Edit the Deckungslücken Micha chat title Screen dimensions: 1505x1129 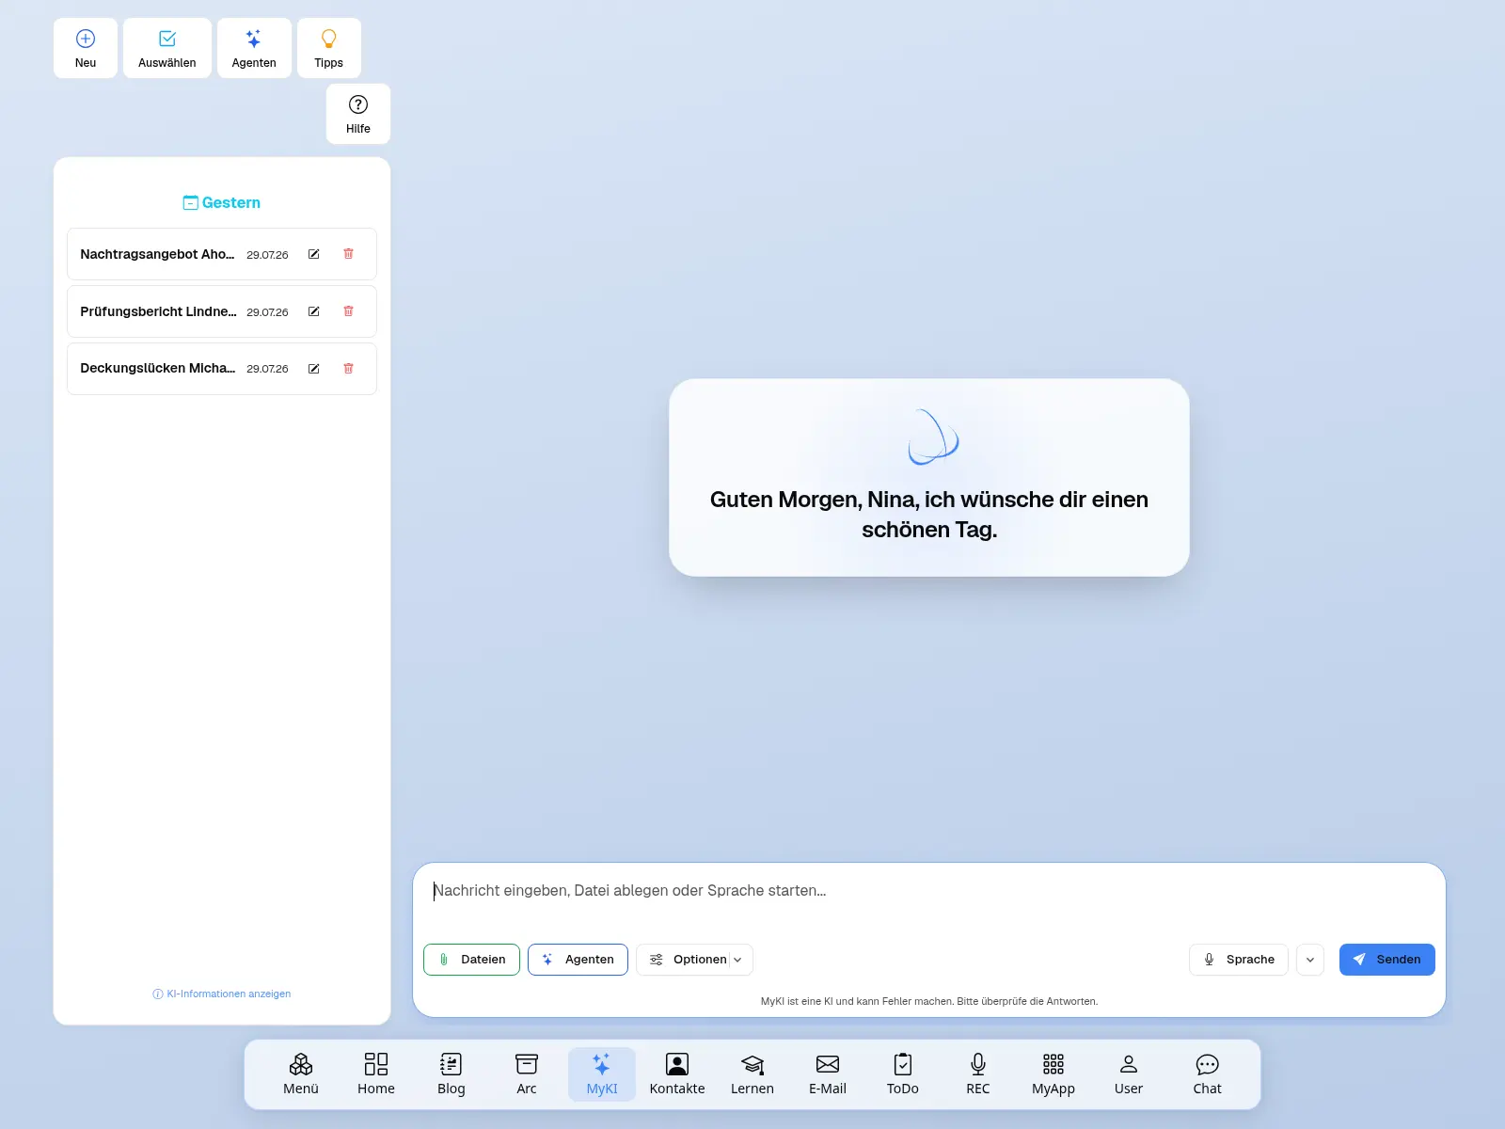(x=314, y=369)
